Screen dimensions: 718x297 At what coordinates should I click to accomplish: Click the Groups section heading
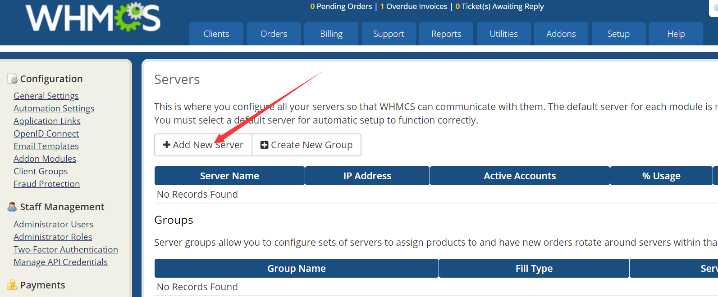point(174,220)
